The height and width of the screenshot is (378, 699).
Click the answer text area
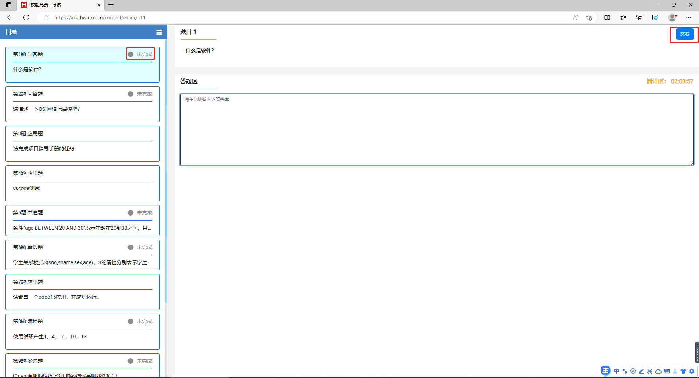(x=437, y=130)
